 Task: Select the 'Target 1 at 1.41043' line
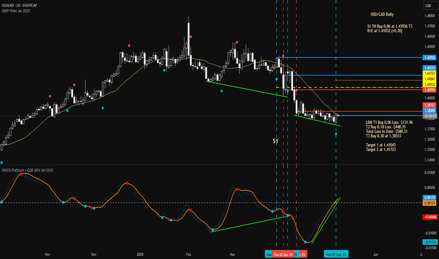coord(381,145)
